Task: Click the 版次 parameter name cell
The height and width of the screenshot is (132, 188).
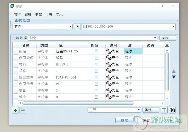Action: (27, 97)
